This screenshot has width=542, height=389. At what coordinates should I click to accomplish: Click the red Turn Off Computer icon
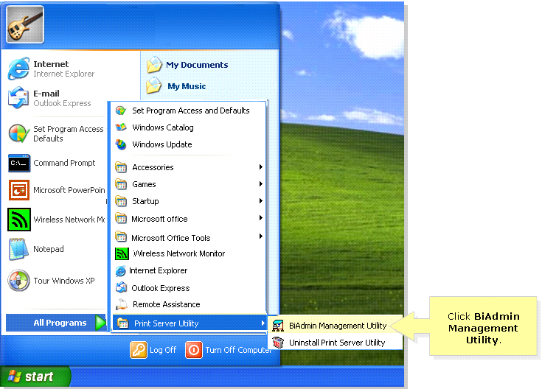[x=193, y=350]
